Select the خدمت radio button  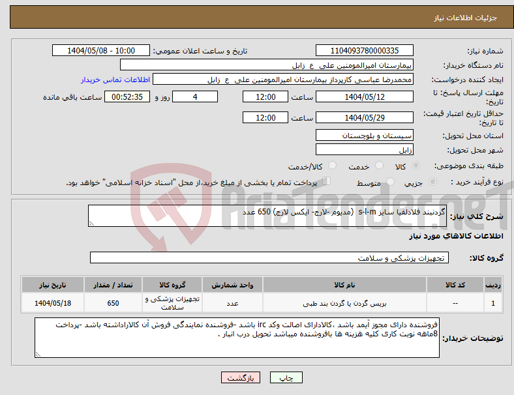pyautogui.click(x=379, y=166)
